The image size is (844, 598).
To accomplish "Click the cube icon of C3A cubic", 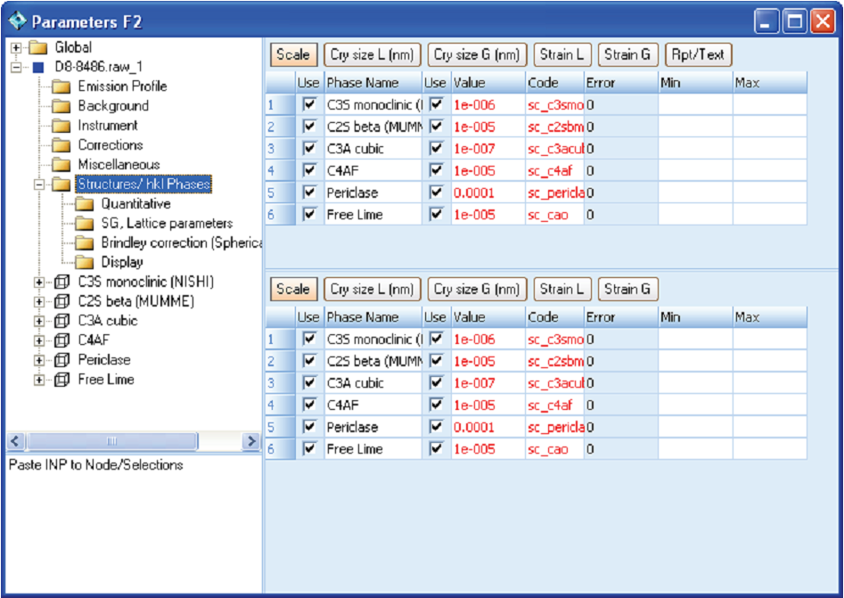I will pos(61,321).
